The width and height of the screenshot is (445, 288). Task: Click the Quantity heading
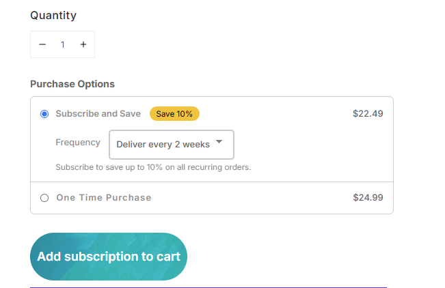click(53, 15)
